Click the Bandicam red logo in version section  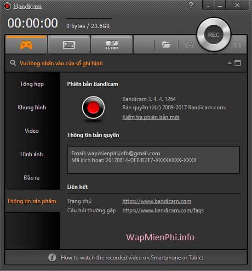93,107
